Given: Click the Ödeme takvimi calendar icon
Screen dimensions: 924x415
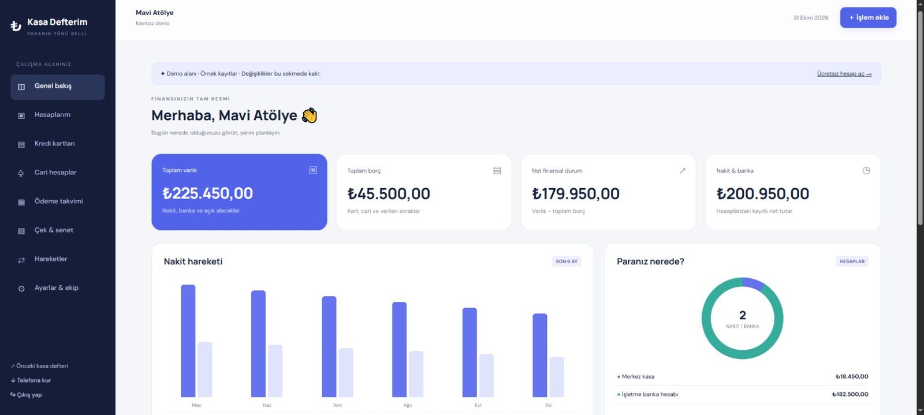Looking at the screenshot, I should tap(21, 202).
